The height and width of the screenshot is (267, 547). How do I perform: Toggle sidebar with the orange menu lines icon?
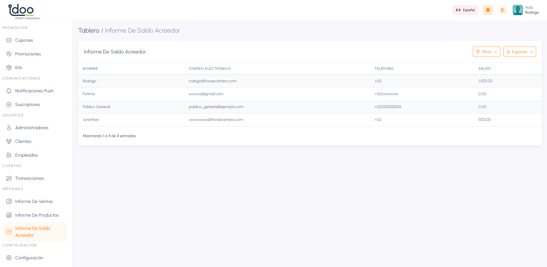tap(503, 10)
